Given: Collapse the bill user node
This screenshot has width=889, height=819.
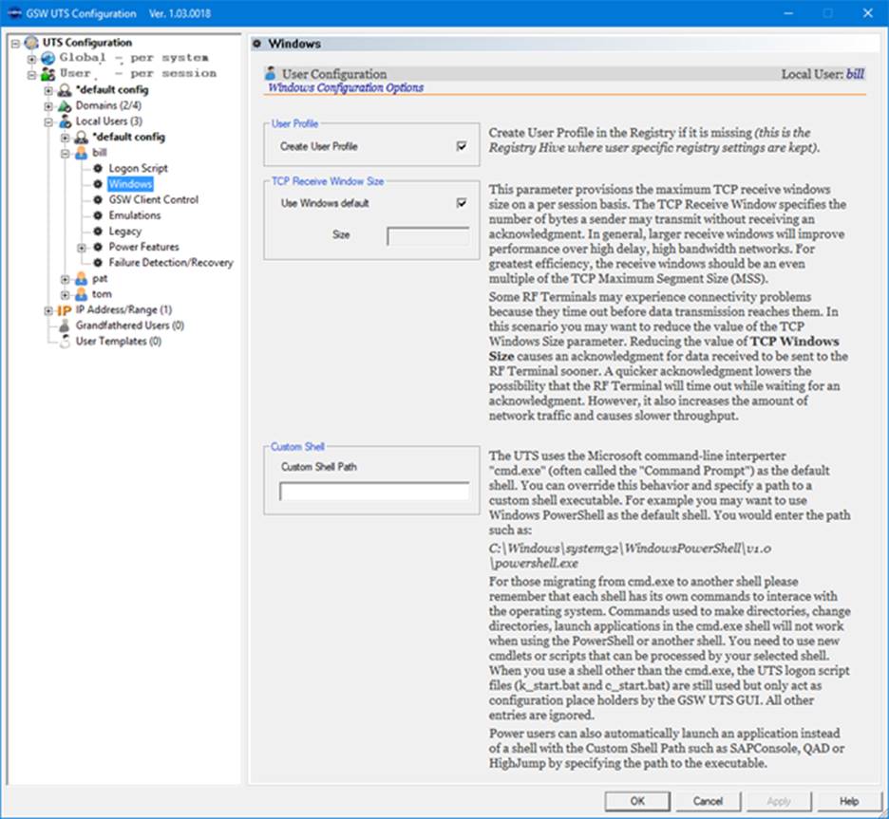Looking at the screenshot, I should tap(66, 153).
